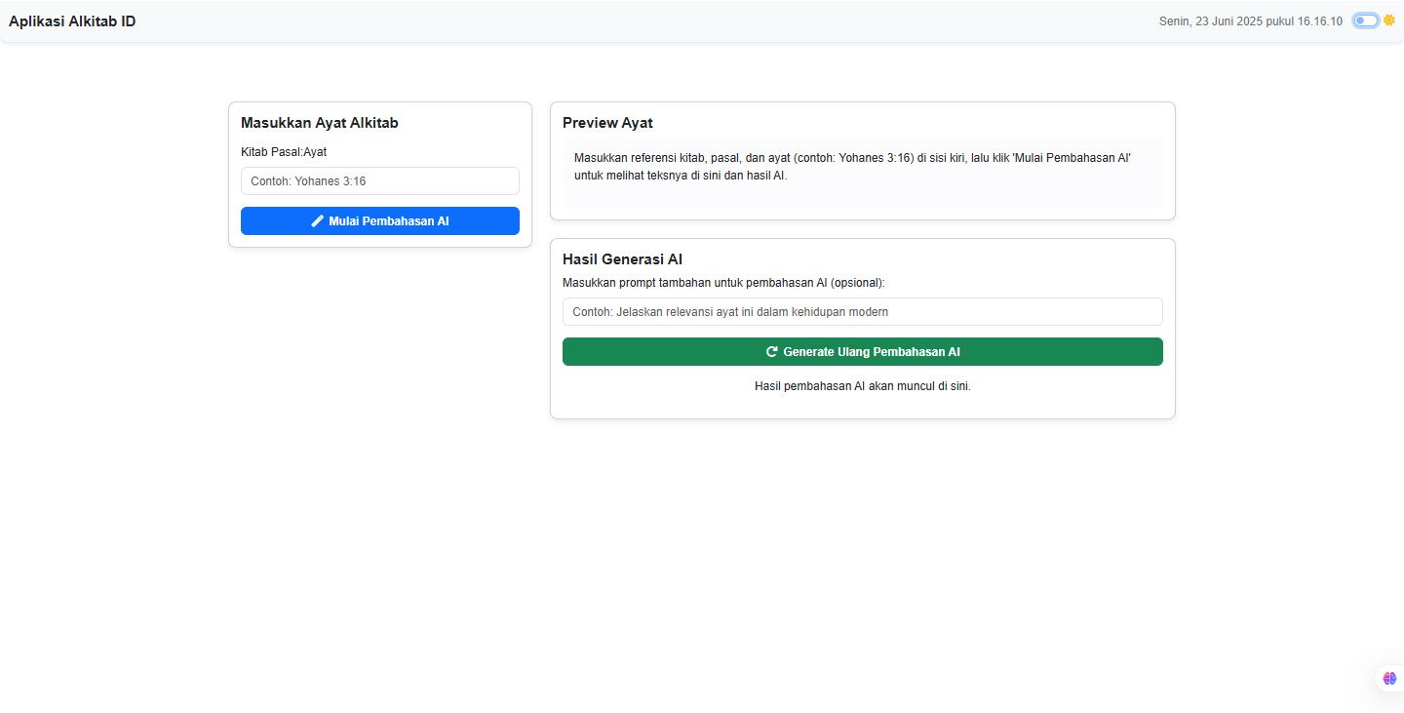Image resolution: width=1404 pixels, height=713 pixels.
Task: Open the brain assistant icon at bottom right
Action: (x=1390, y=678)
